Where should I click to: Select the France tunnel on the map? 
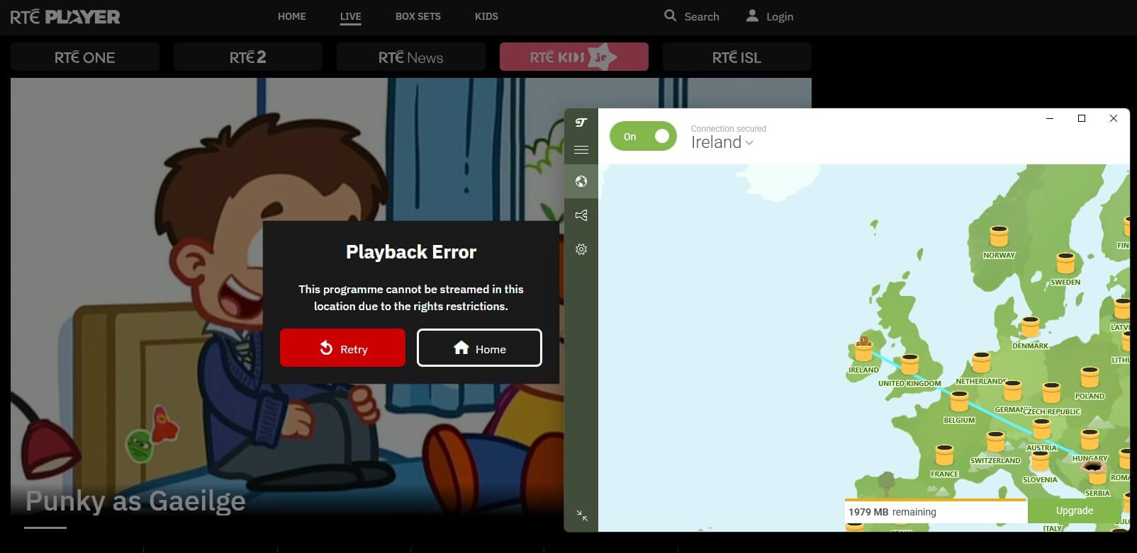coord(944,455)
